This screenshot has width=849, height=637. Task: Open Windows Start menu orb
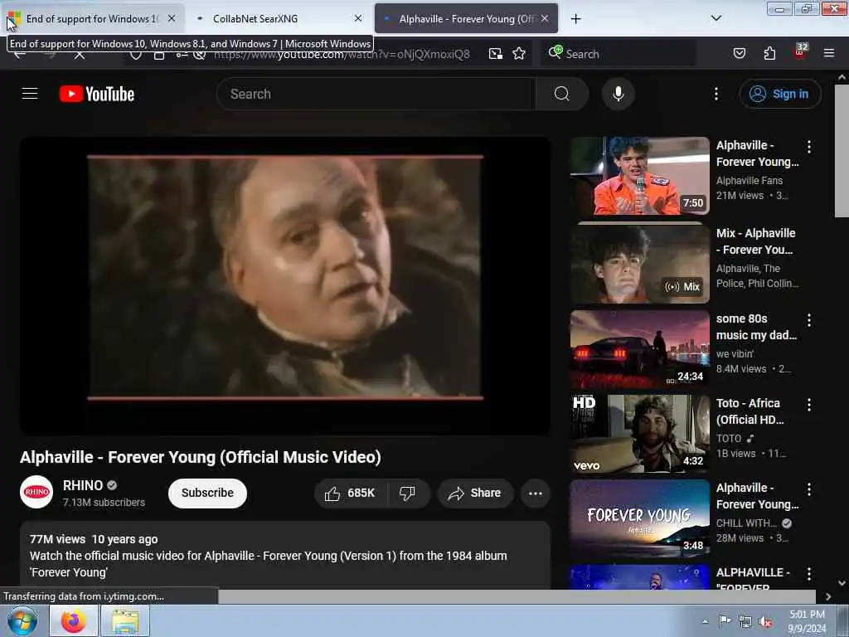click(22, 620)
